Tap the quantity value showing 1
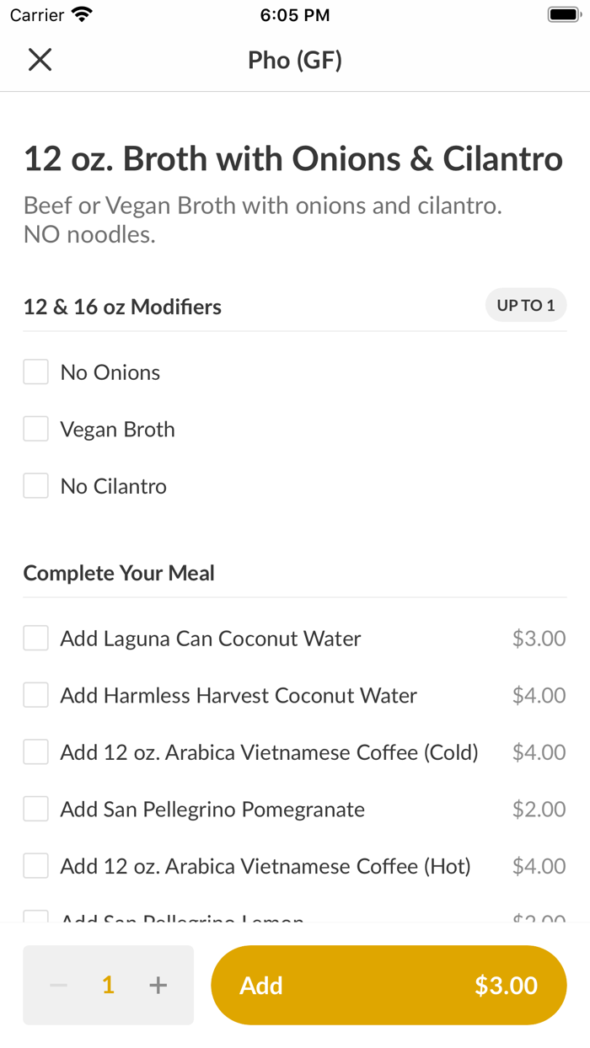Viewport: 590px width, 1048px height. point(107,984)
